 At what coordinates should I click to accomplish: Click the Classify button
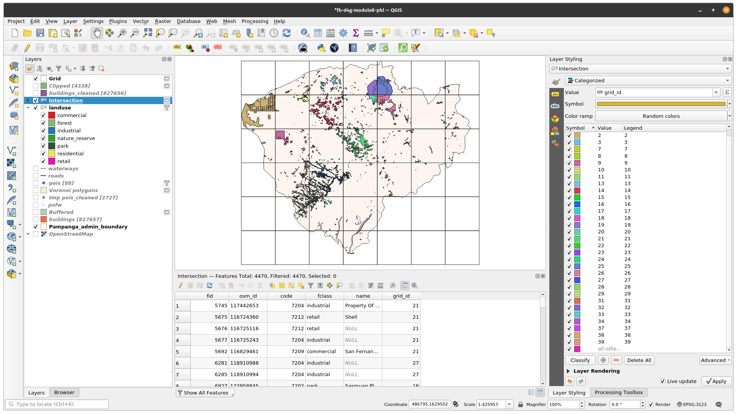click(580, 360)
